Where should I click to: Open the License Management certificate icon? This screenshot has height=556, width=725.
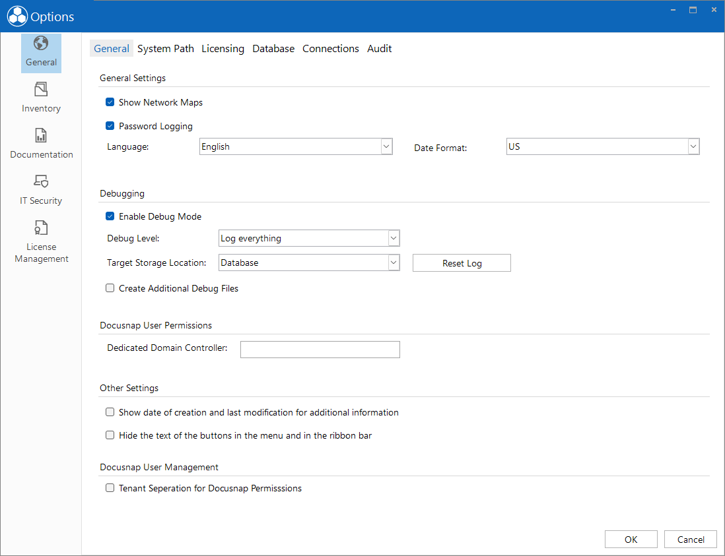(x=41, y=228)
